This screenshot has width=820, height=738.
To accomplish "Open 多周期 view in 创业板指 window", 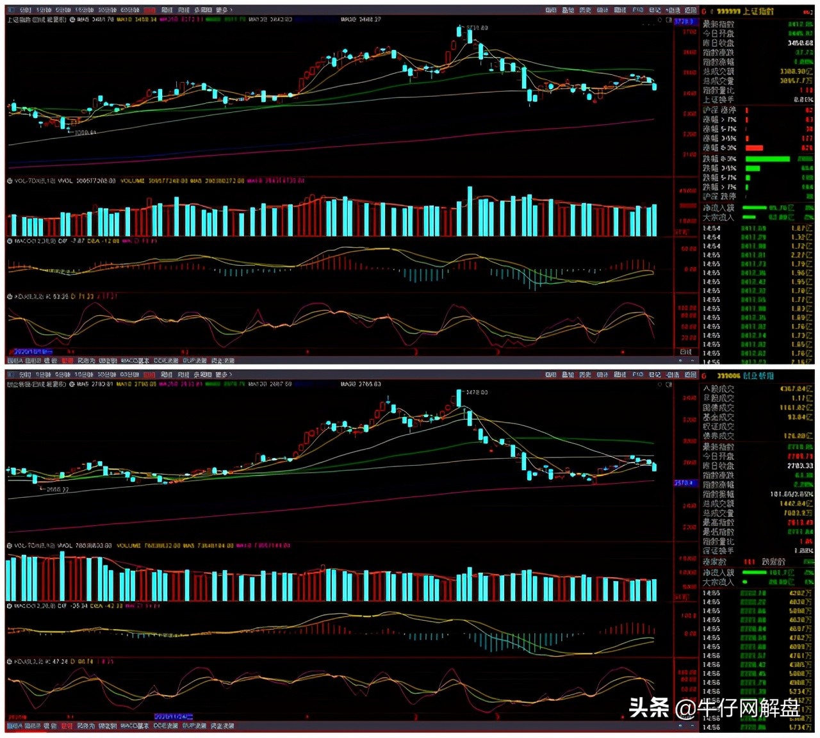I will tap(203, 375).
